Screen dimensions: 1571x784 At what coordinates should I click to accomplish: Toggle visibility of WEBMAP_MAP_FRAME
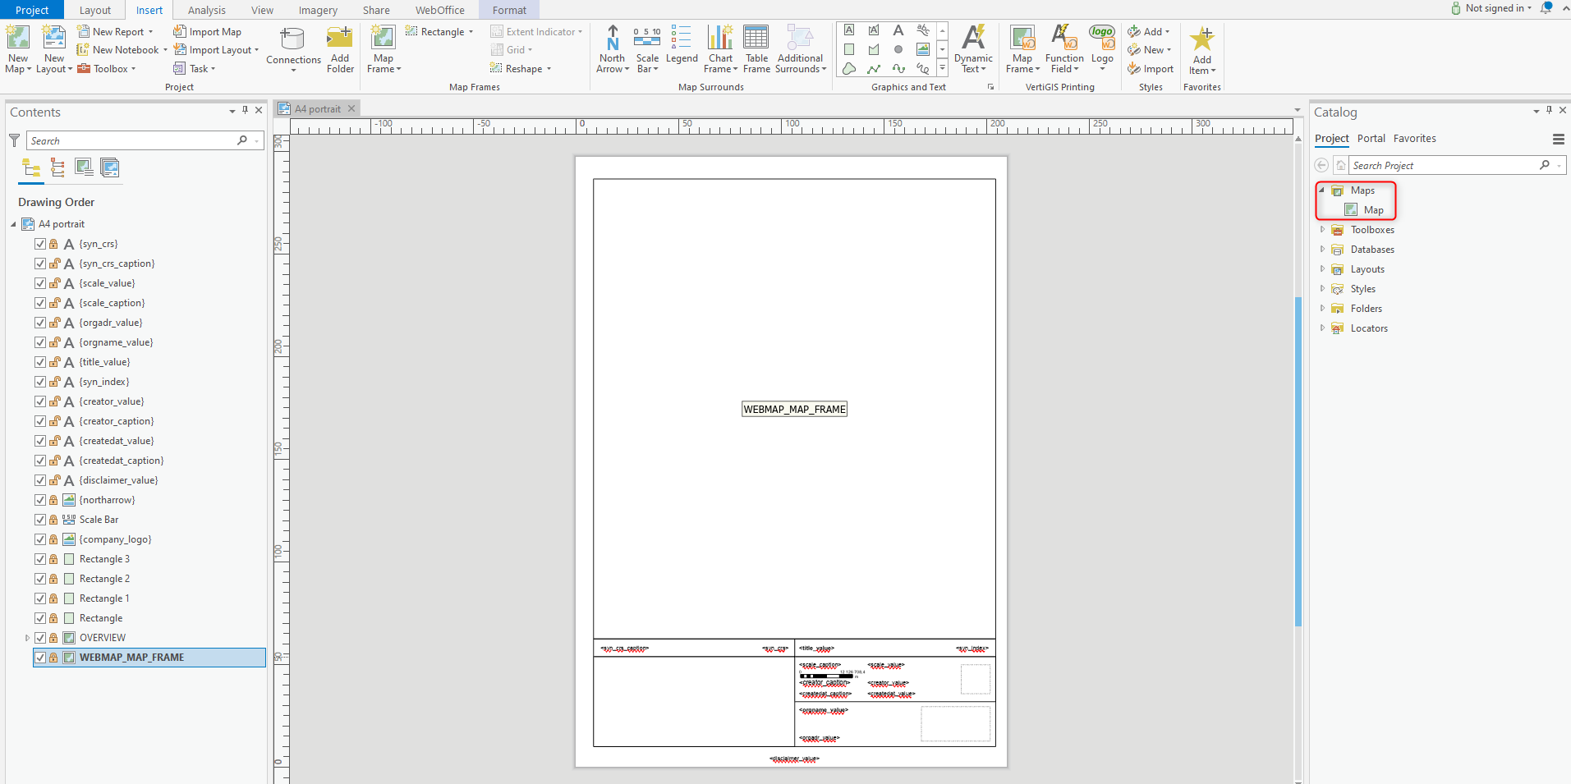pos(40,658)
